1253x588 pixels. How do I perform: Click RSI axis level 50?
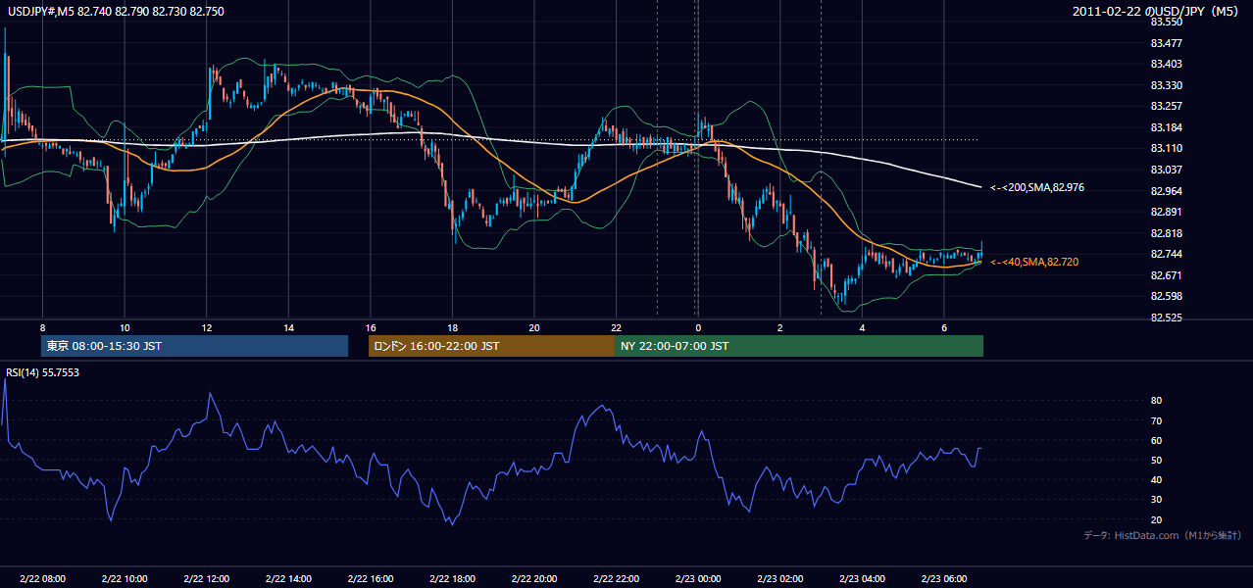tap(1157, 460)
